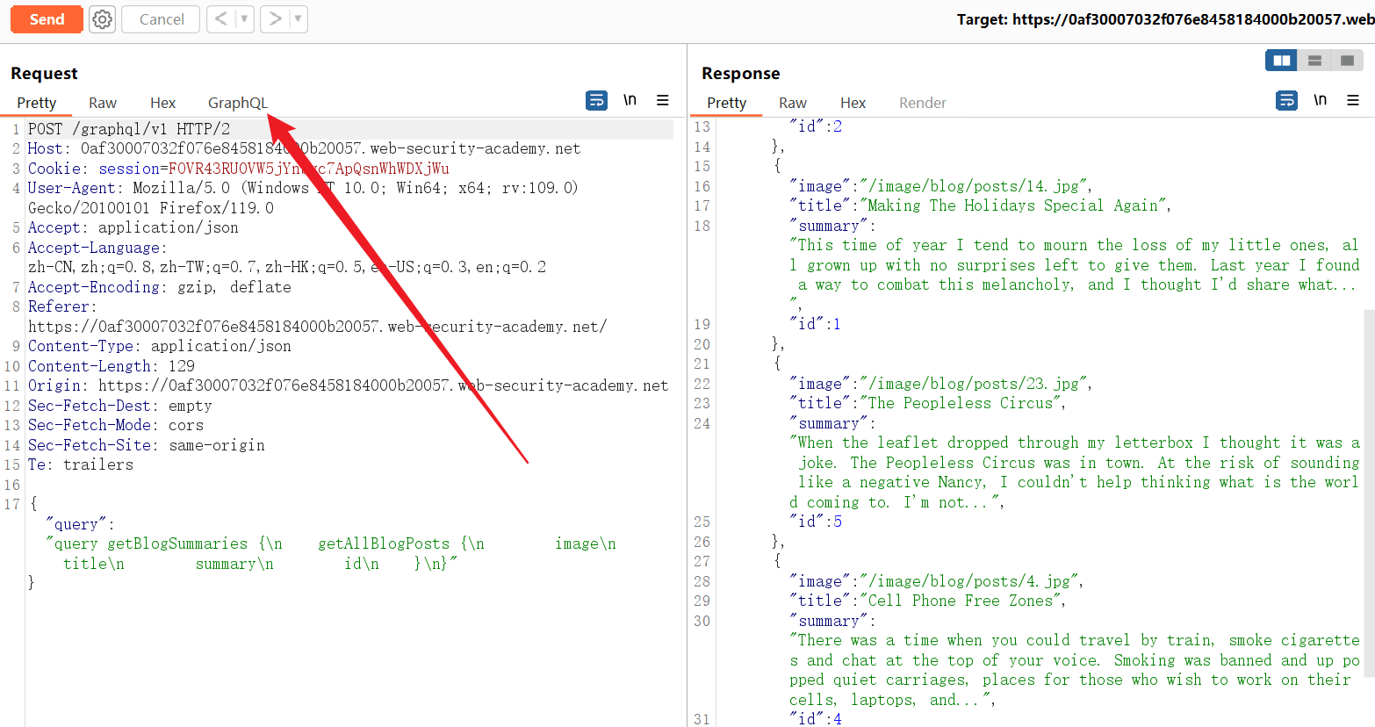Expand the forward history dropdown arrow
The width and height of the screenshot is (1375, 727).
(x=298, y=18)
